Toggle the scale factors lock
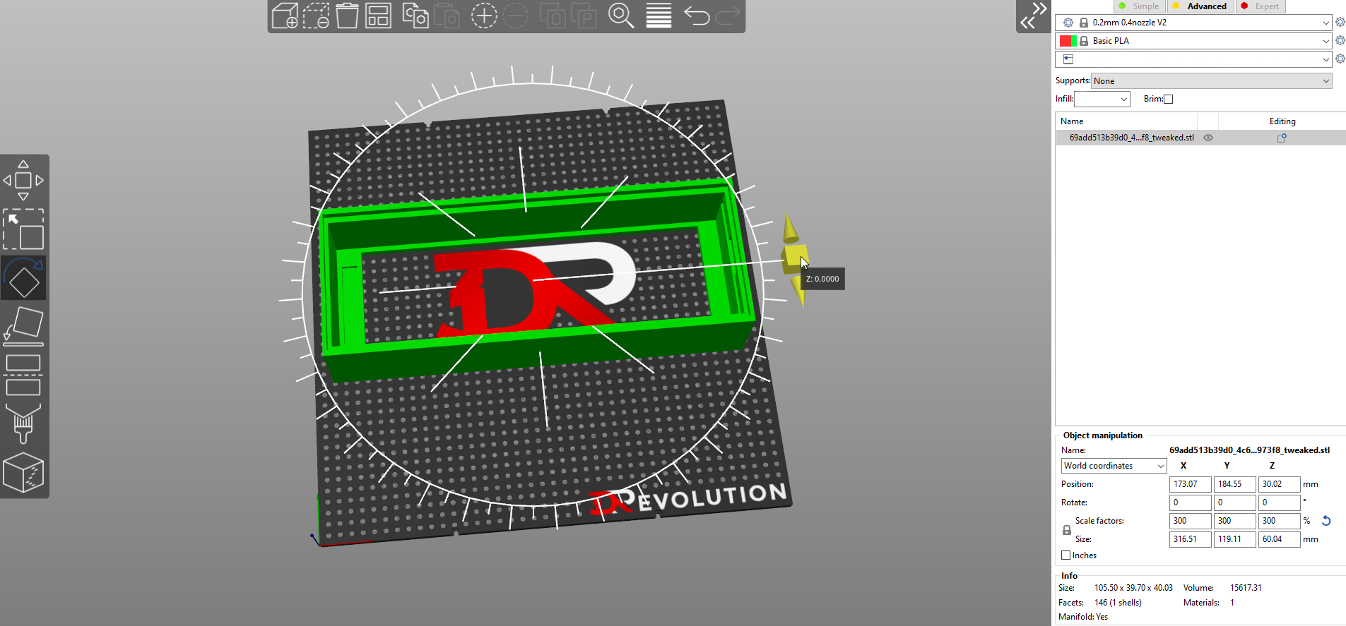 click(x=1067, y=530)
